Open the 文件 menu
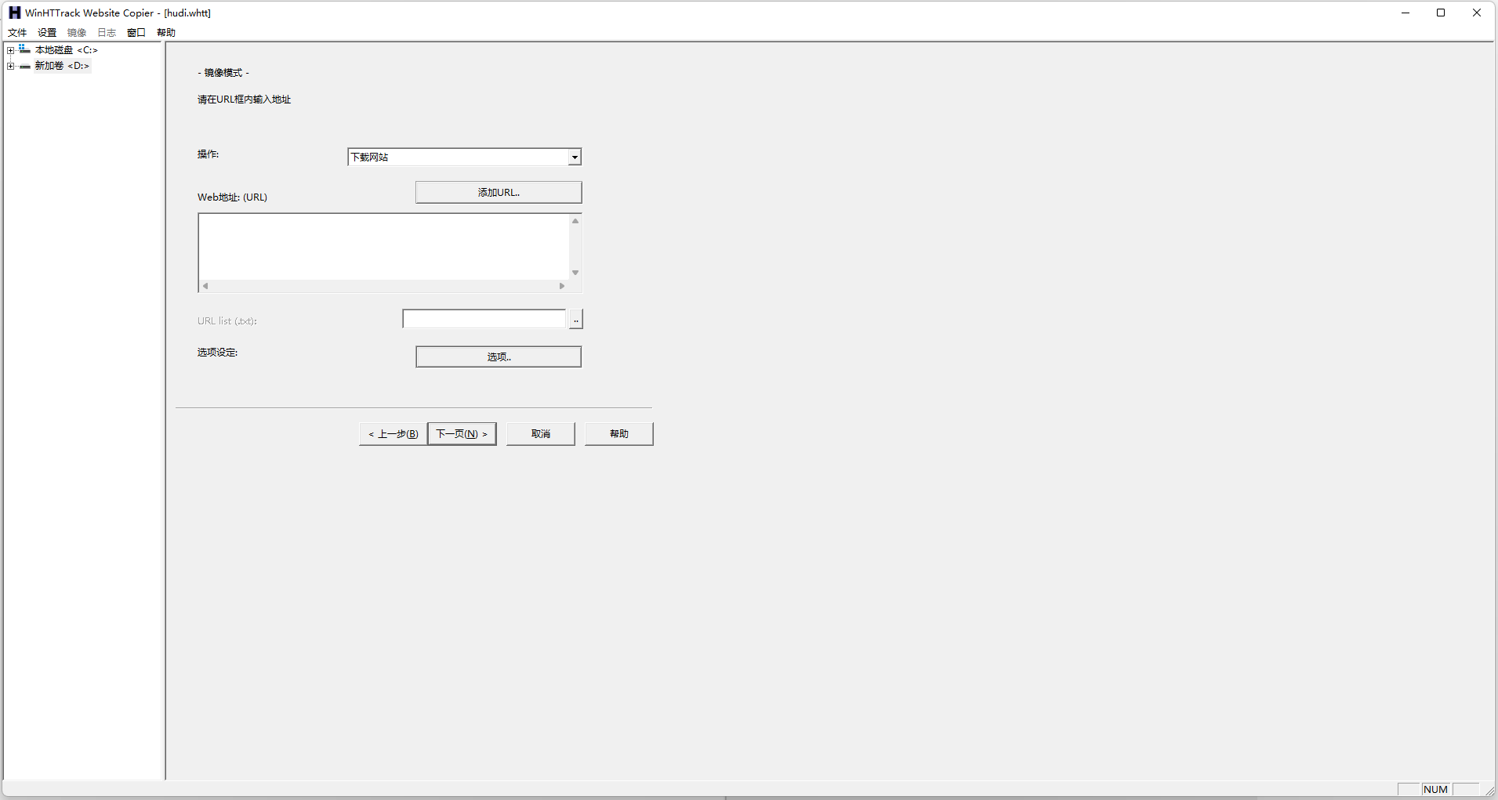Viewport: 1498px width, 800px height. point(17,32)
